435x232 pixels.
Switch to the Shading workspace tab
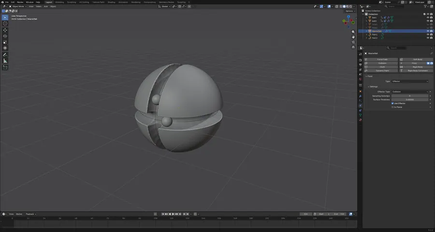pos(111,2)
